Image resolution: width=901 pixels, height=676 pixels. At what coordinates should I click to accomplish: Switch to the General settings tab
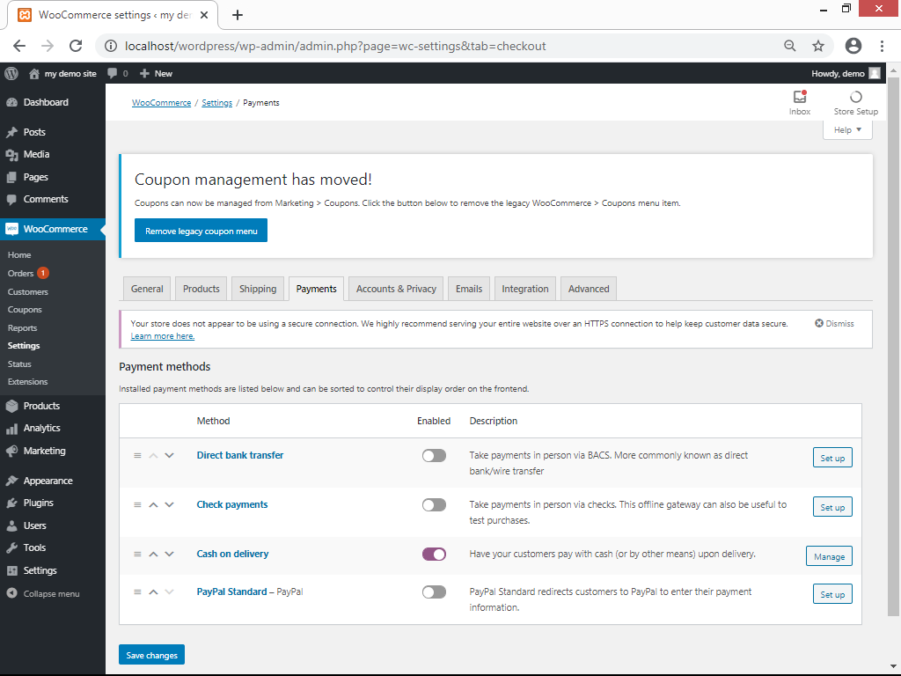tap(147, 289)
